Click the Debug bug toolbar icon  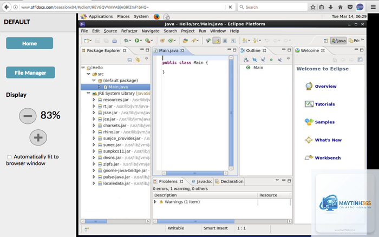[x=126, y=41]
